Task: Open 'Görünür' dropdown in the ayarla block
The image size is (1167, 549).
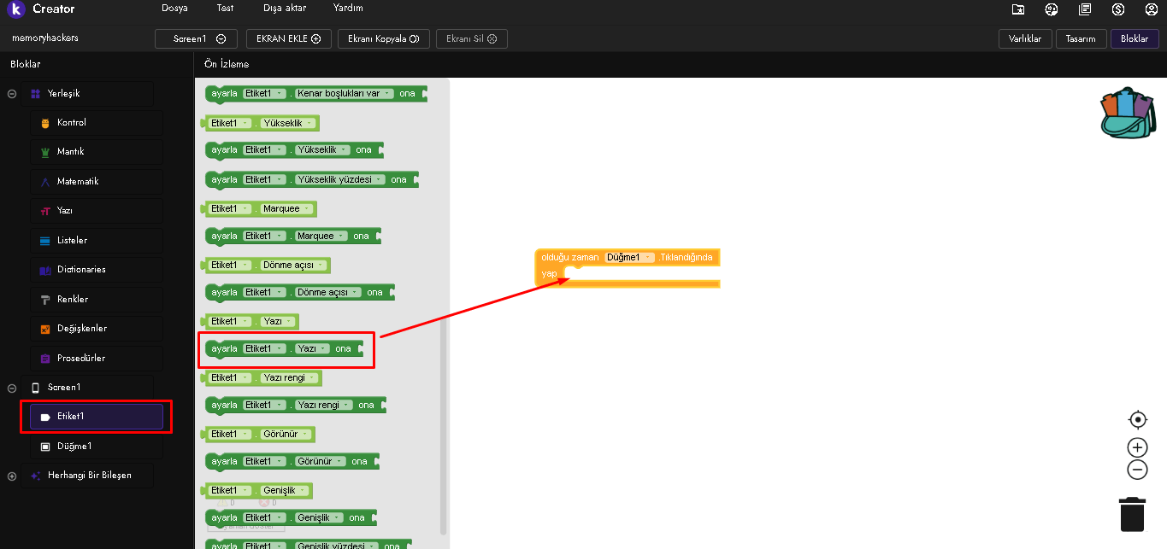Action: [320, 461]
